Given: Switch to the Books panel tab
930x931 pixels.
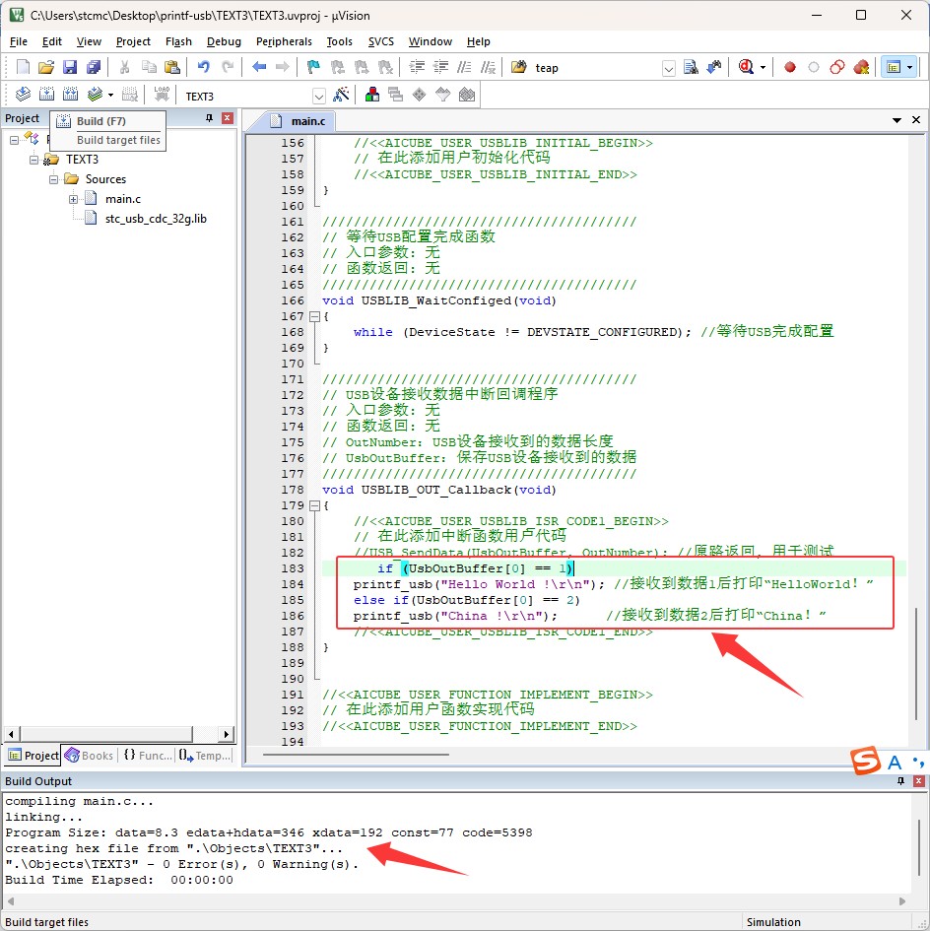Looking at the screenshot, I should (x=90, y=756).
